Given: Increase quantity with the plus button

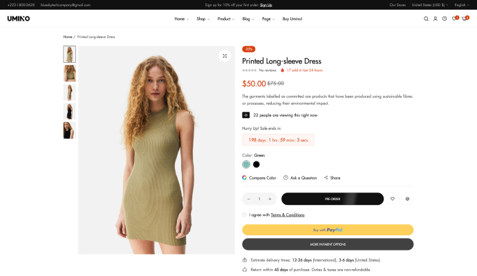Looking at the screenshot, I should [x=270, y=199].
